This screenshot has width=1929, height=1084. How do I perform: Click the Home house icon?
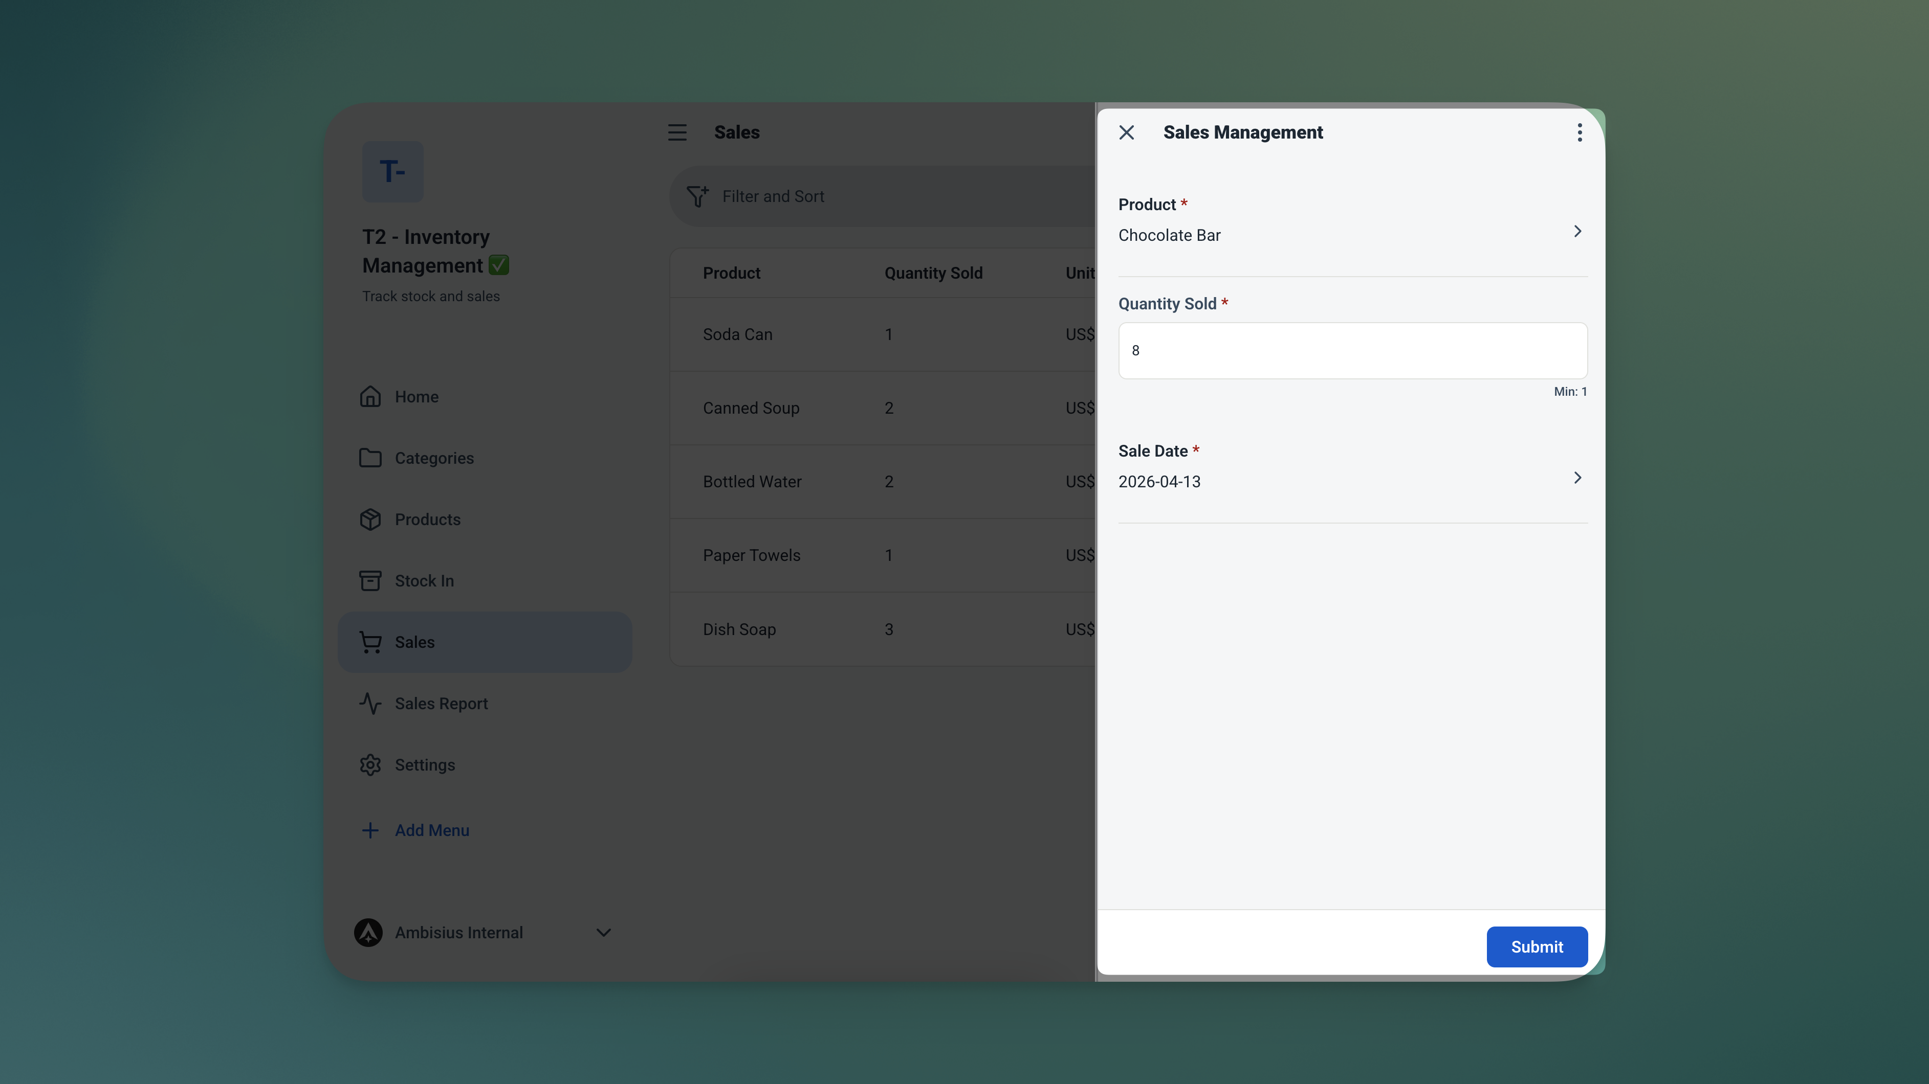pyautogui.click(x=370, y=396)
